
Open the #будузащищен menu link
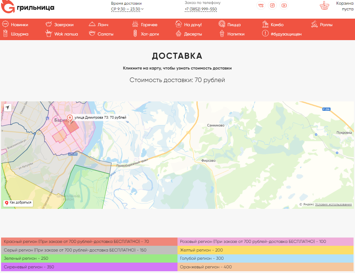tap(286, 34)
